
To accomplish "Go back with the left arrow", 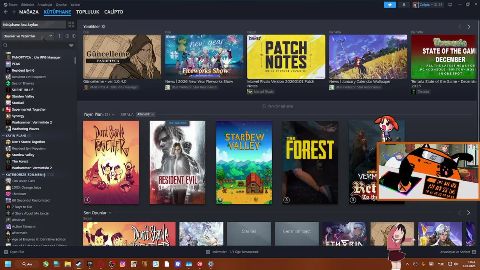I will tap(6, 12).
